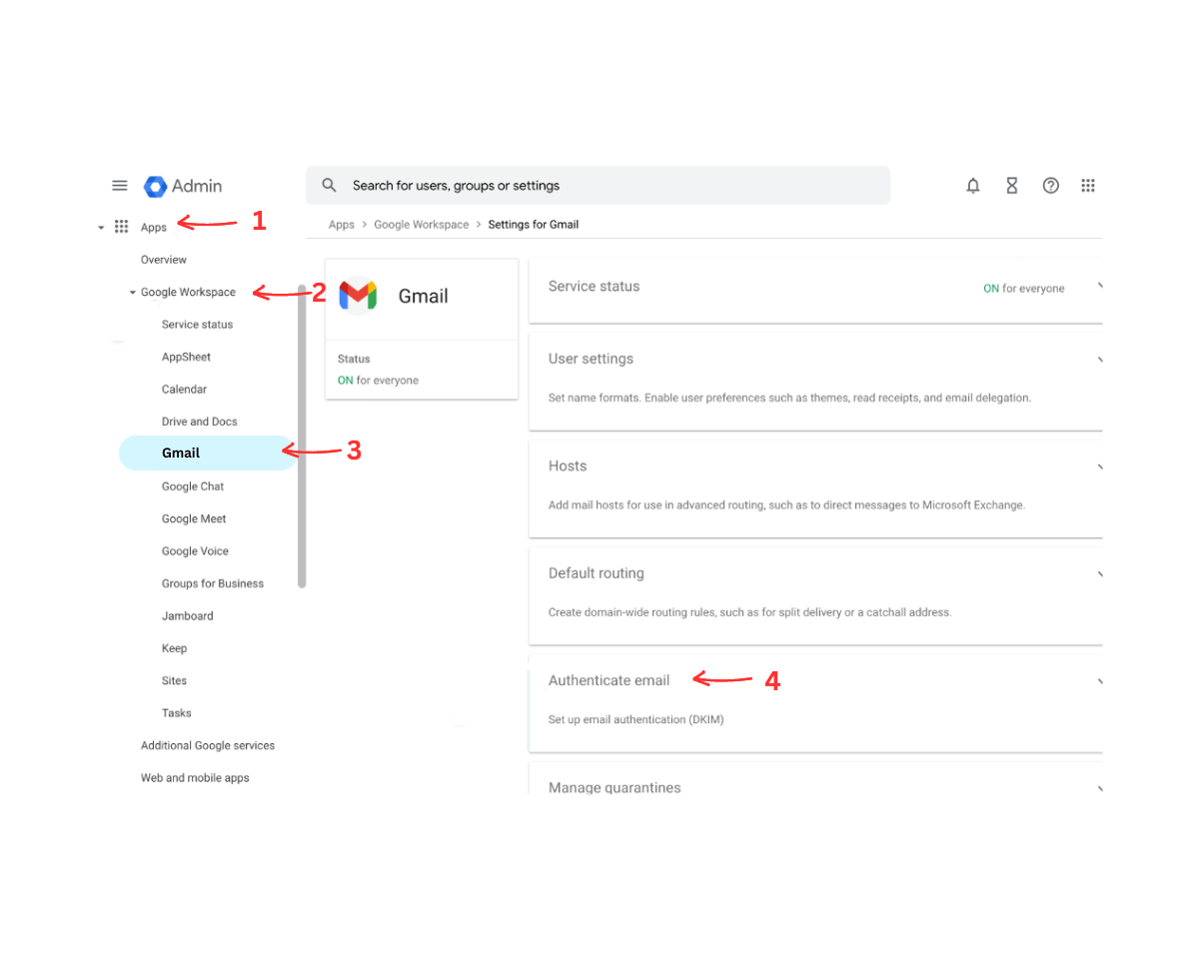The image size is (1199, 959).
Task: Open the Authenticate email section heading
Action: click(x=608, y=680)
